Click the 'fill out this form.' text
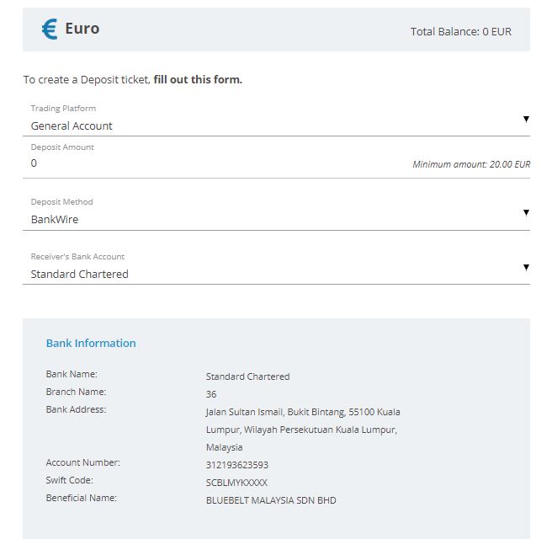 pyautogui.click(x=198, y=80)
